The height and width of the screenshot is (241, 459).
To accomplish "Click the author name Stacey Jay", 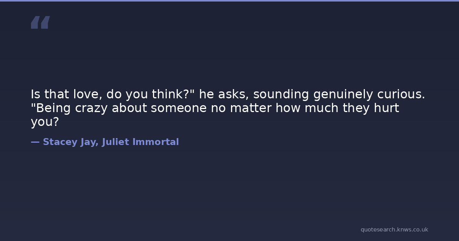I will tap(71, 142).
